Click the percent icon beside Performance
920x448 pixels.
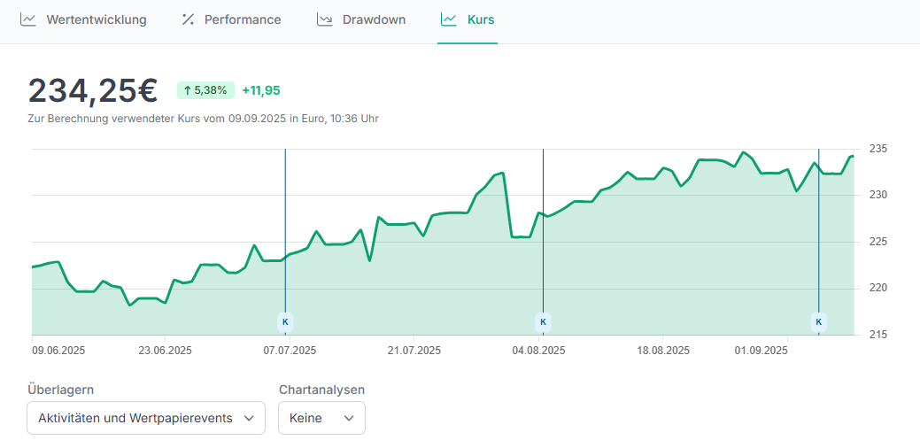coord(188,19)
